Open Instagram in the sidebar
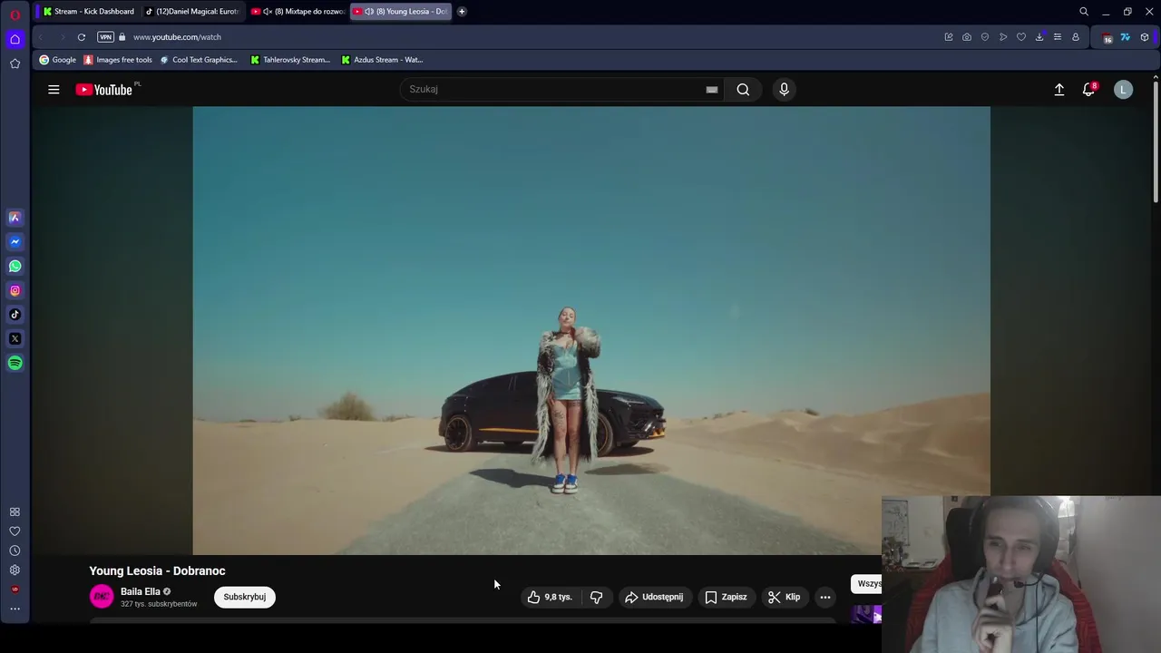This screenshot has width=1161, height=653. (x=15, y=290)
